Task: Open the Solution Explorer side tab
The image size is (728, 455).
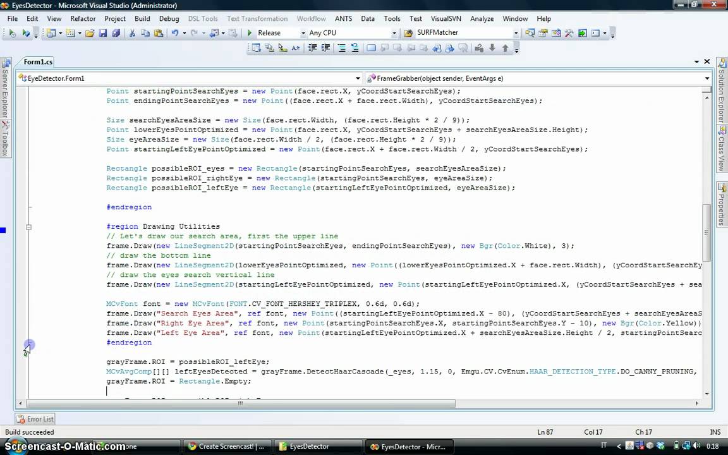Action: (722, 90)
